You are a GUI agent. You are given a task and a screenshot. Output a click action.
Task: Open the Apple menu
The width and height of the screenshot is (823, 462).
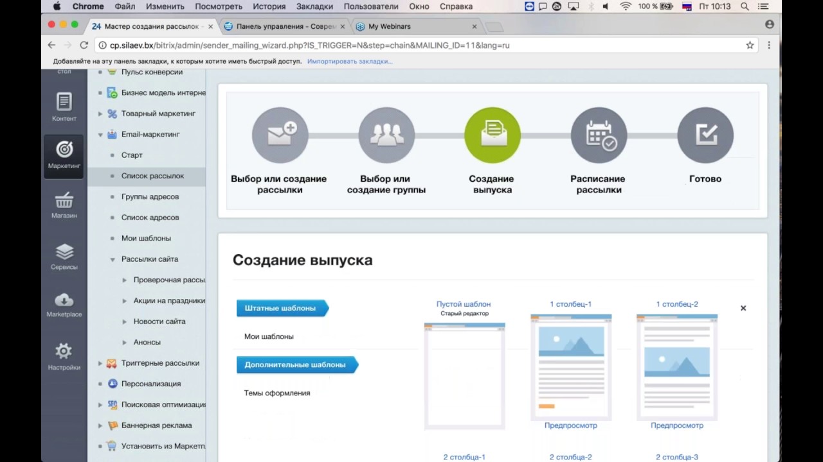[x=57, y=6]
